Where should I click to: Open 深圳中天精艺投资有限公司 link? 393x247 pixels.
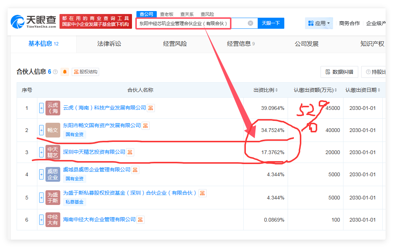[94, 152]
